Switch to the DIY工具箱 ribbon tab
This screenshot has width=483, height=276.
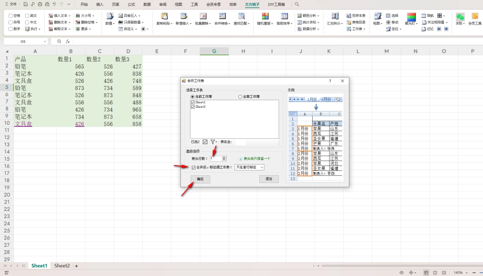click(277, 4)
